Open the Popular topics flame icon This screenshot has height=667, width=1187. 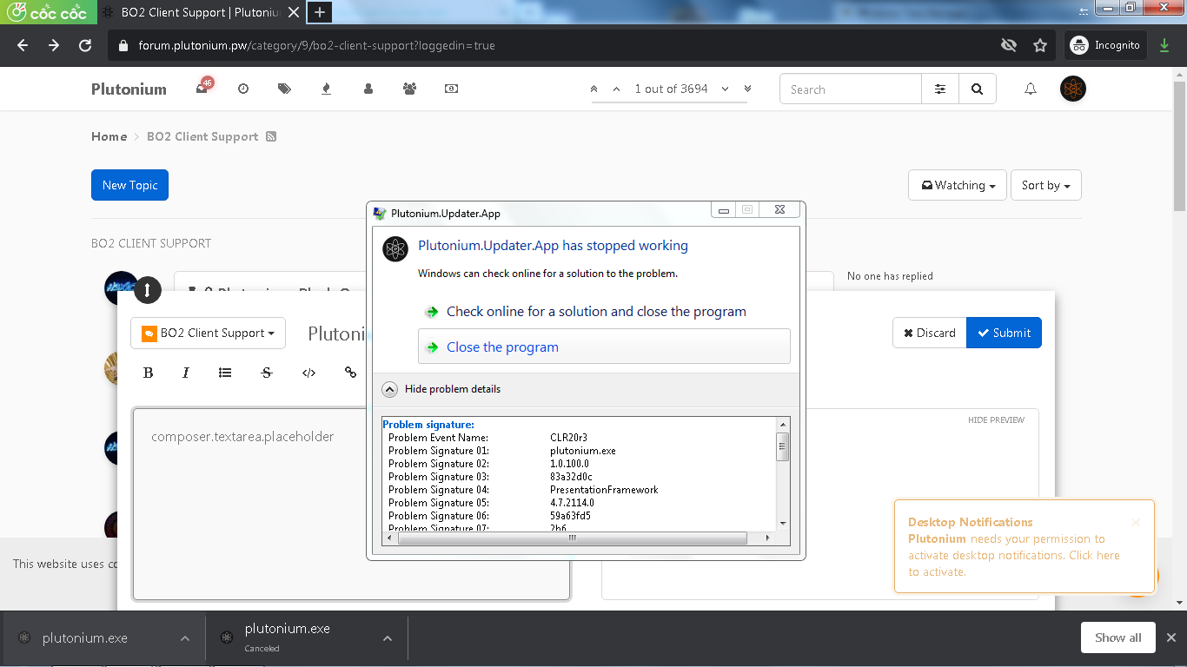326,89
